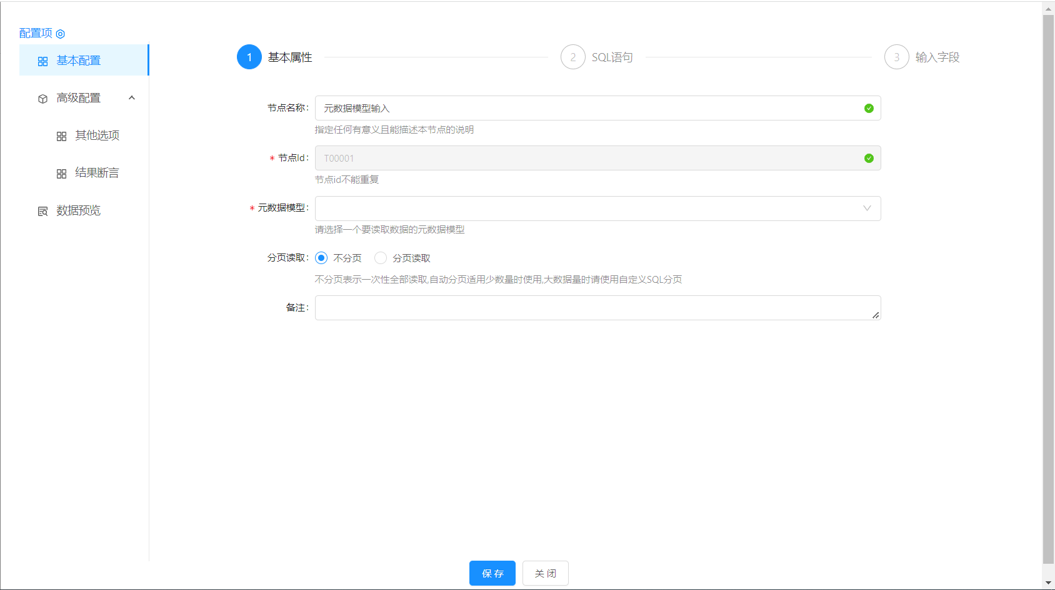Select the 不分页 radio option

pos(321,258)
